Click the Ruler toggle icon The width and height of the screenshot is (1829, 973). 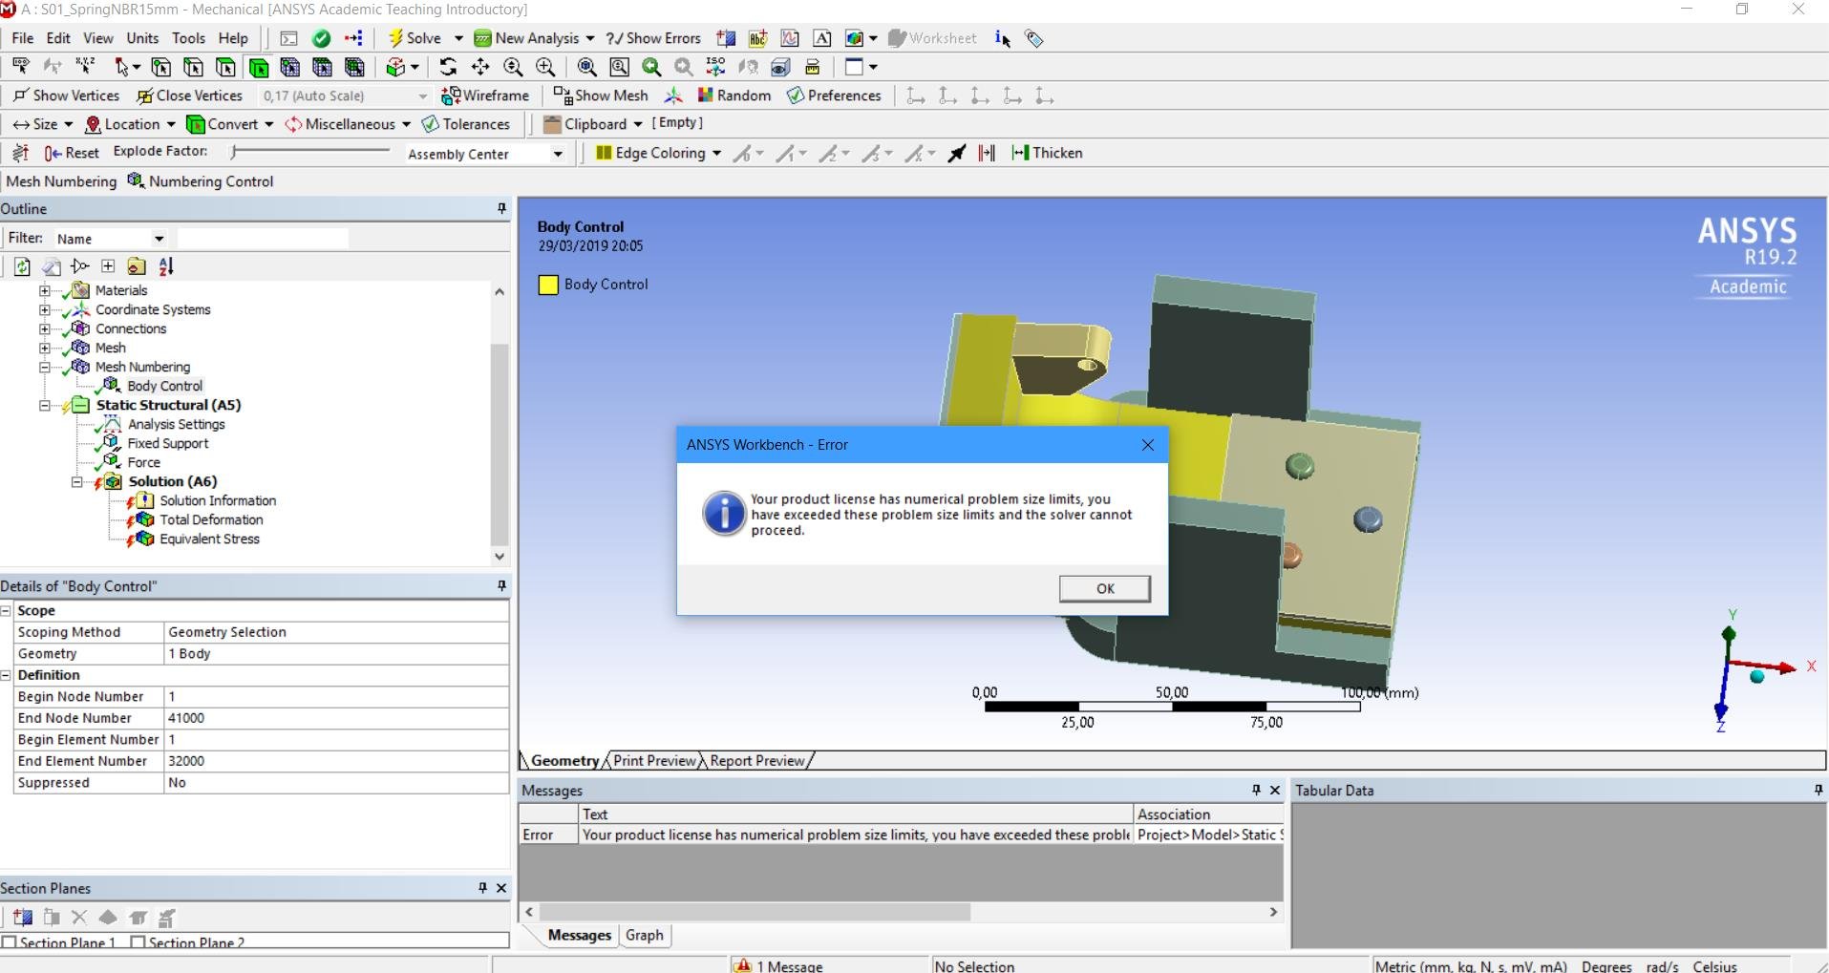click(813, 67)
